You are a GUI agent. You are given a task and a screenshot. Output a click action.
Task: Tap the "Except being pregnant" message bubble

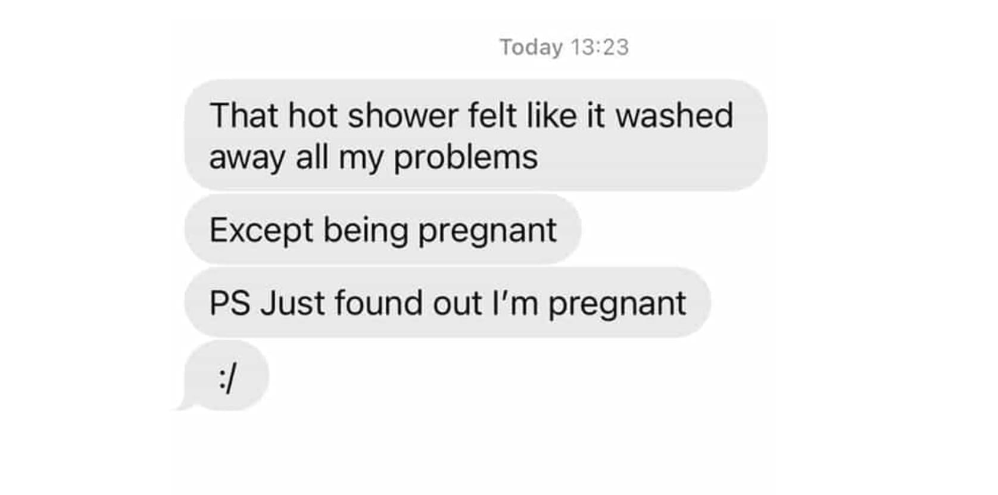(382, 230)
